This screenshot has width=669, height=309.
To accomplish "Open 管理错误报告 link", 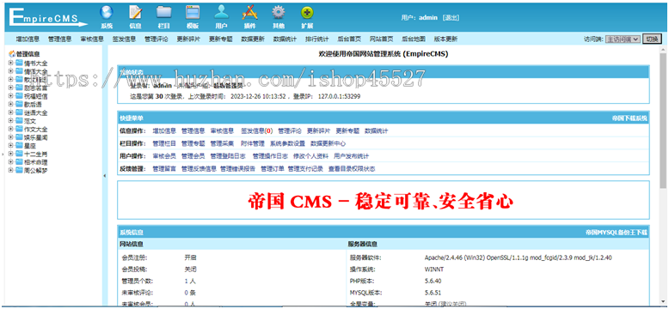I will click(x=237, y=169).
